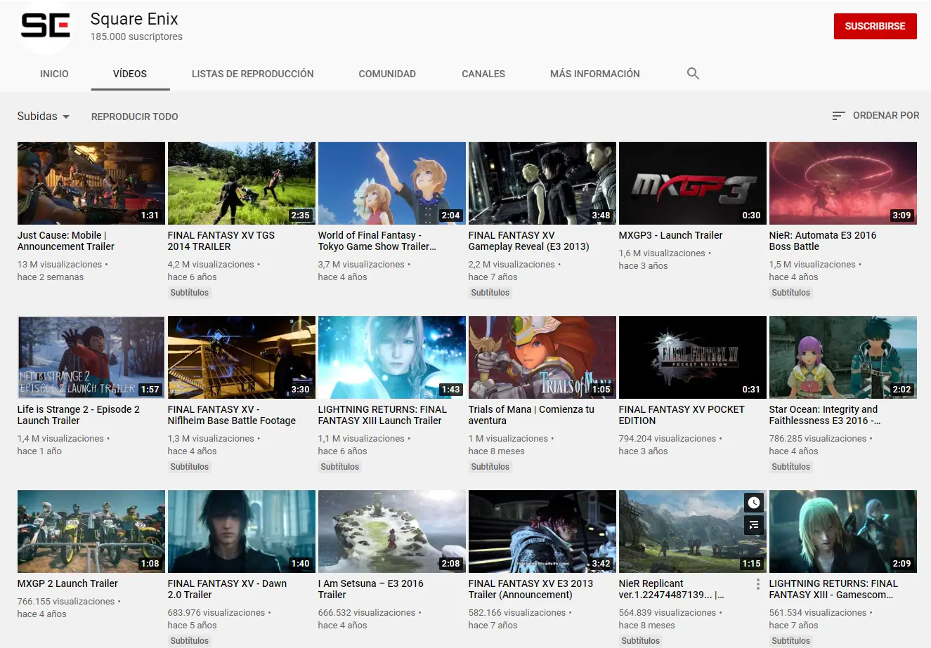Play the MXGP3 logo thumbnail

(693, 183)
